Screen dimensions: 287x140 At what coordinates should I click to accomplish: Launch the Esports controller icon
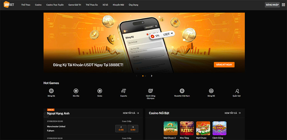[124, 91]
